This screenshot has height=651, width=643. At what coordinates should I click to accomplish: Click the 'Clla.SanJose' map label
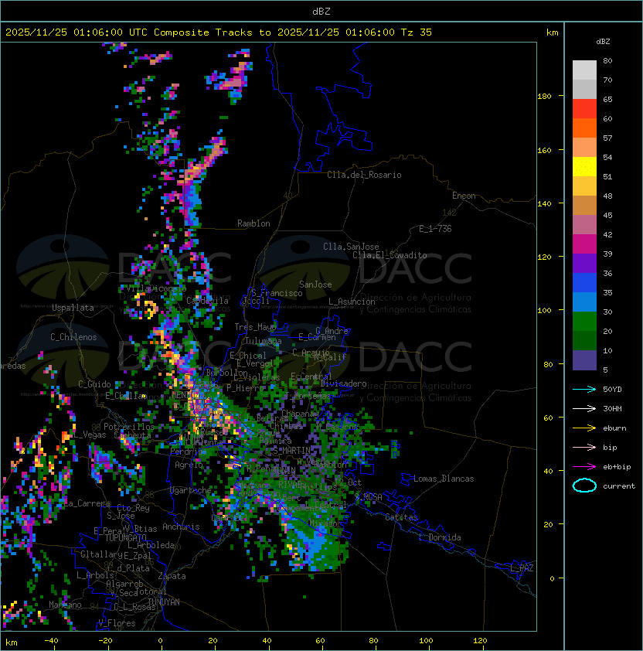pos(351,247)
